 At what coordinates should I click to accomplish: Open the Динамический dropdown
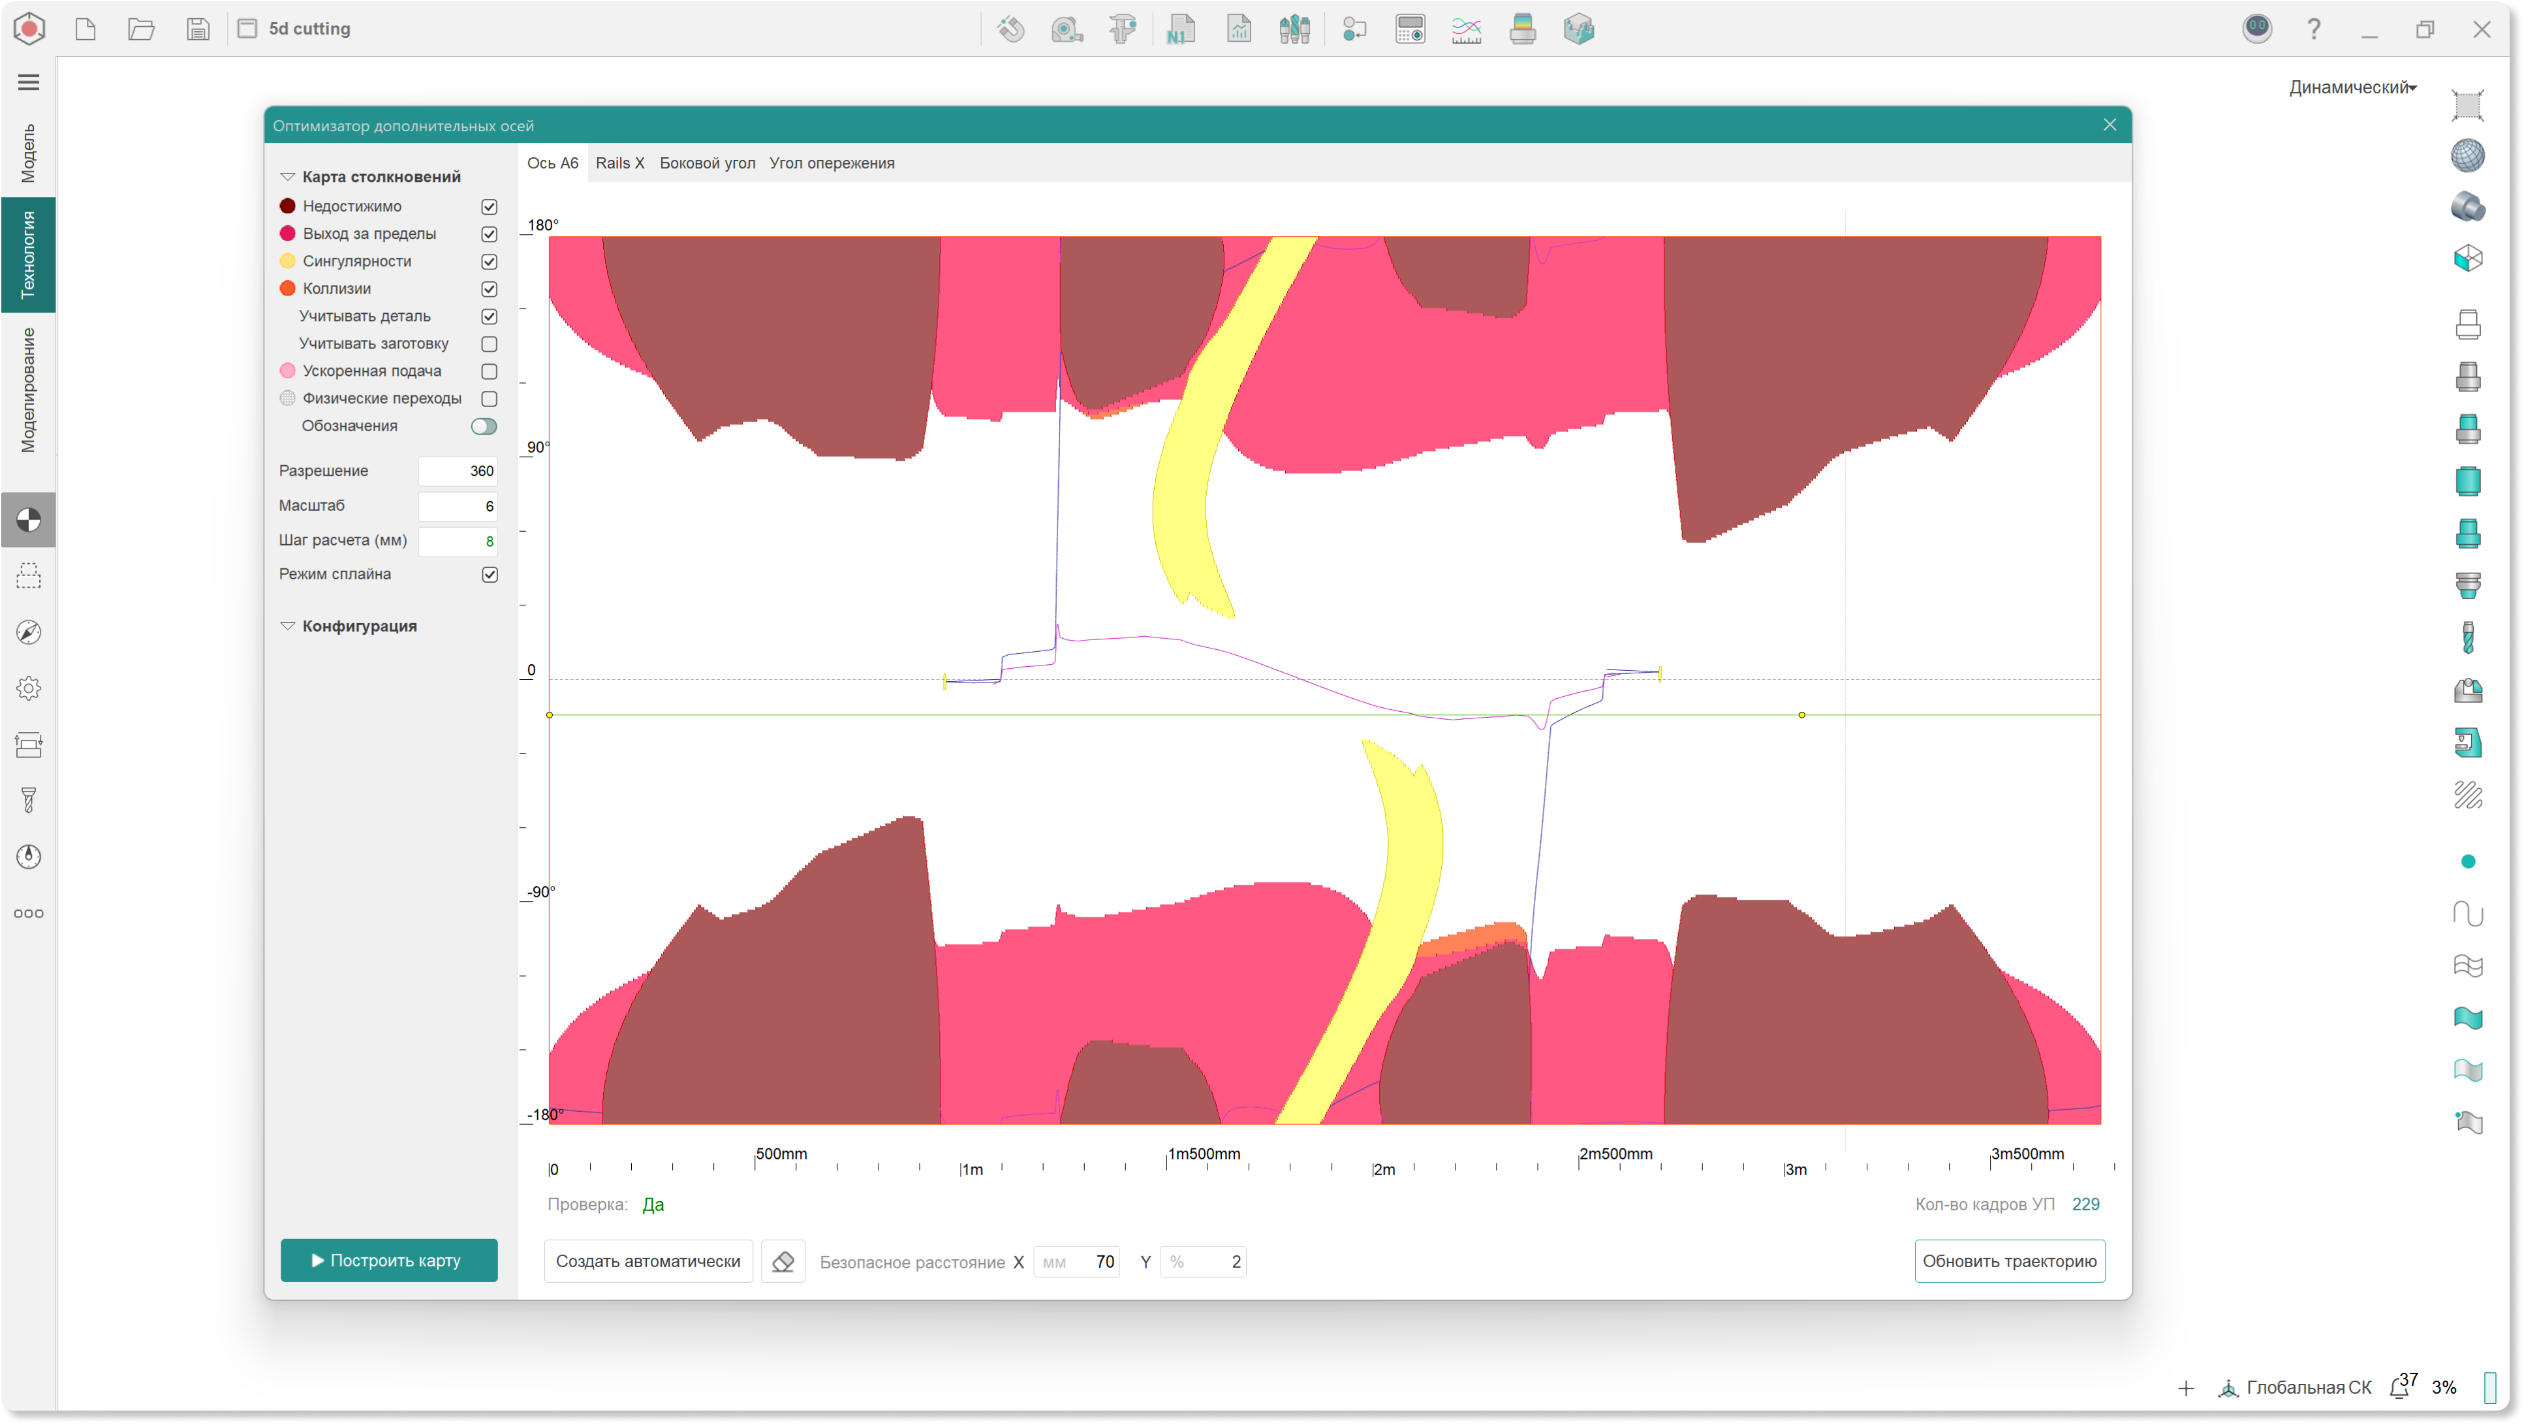point(2352,88)
